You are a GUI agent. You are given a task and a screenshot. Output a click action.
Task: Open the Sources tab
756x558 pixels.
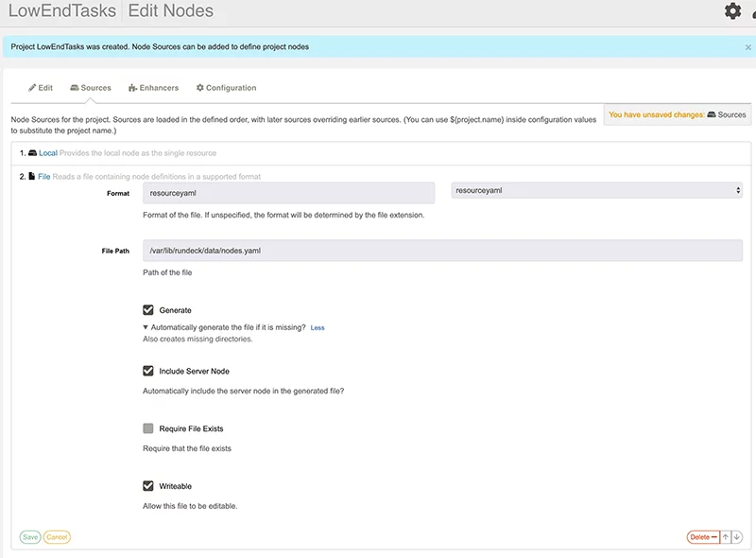(x=91, y=88)
